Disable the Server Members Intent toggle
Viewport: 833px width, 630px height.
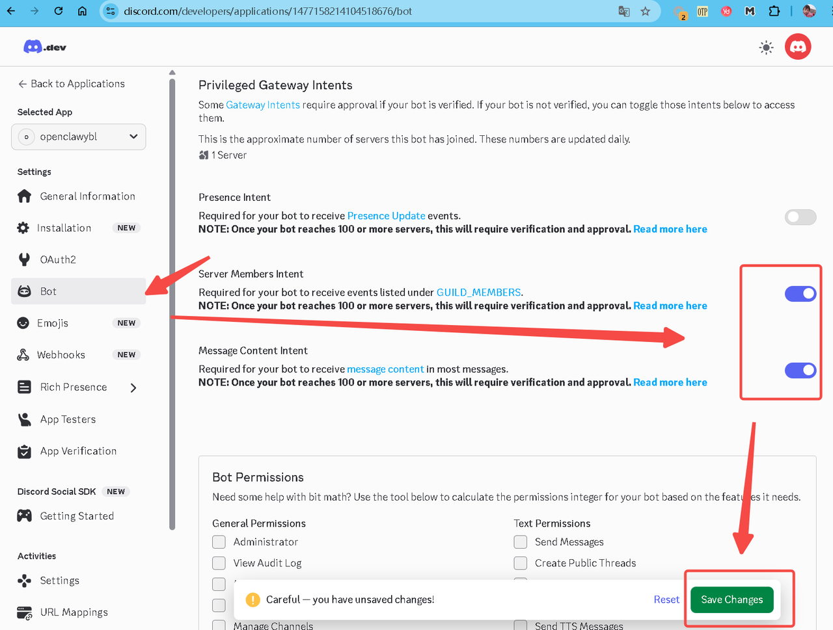(800, 294)
